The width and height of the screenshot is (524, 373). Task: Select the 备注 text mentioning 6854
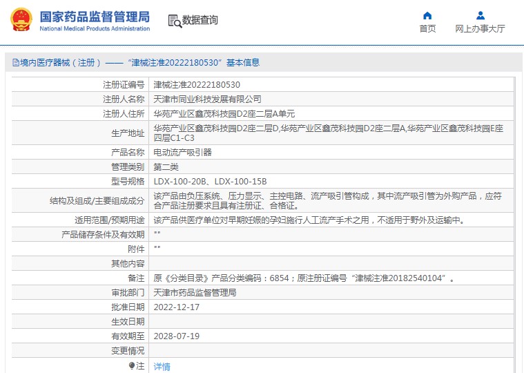click(x=304, y=278)
